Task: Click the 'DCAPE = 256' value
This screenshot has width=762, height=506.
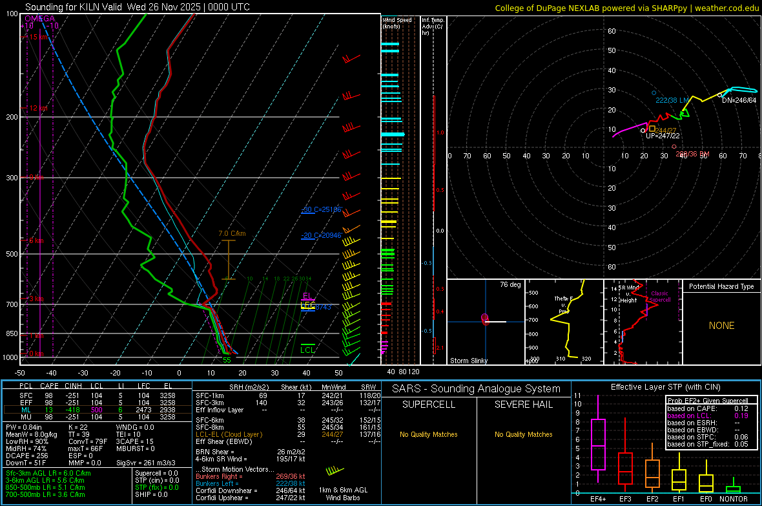Action: pos(26,456)
